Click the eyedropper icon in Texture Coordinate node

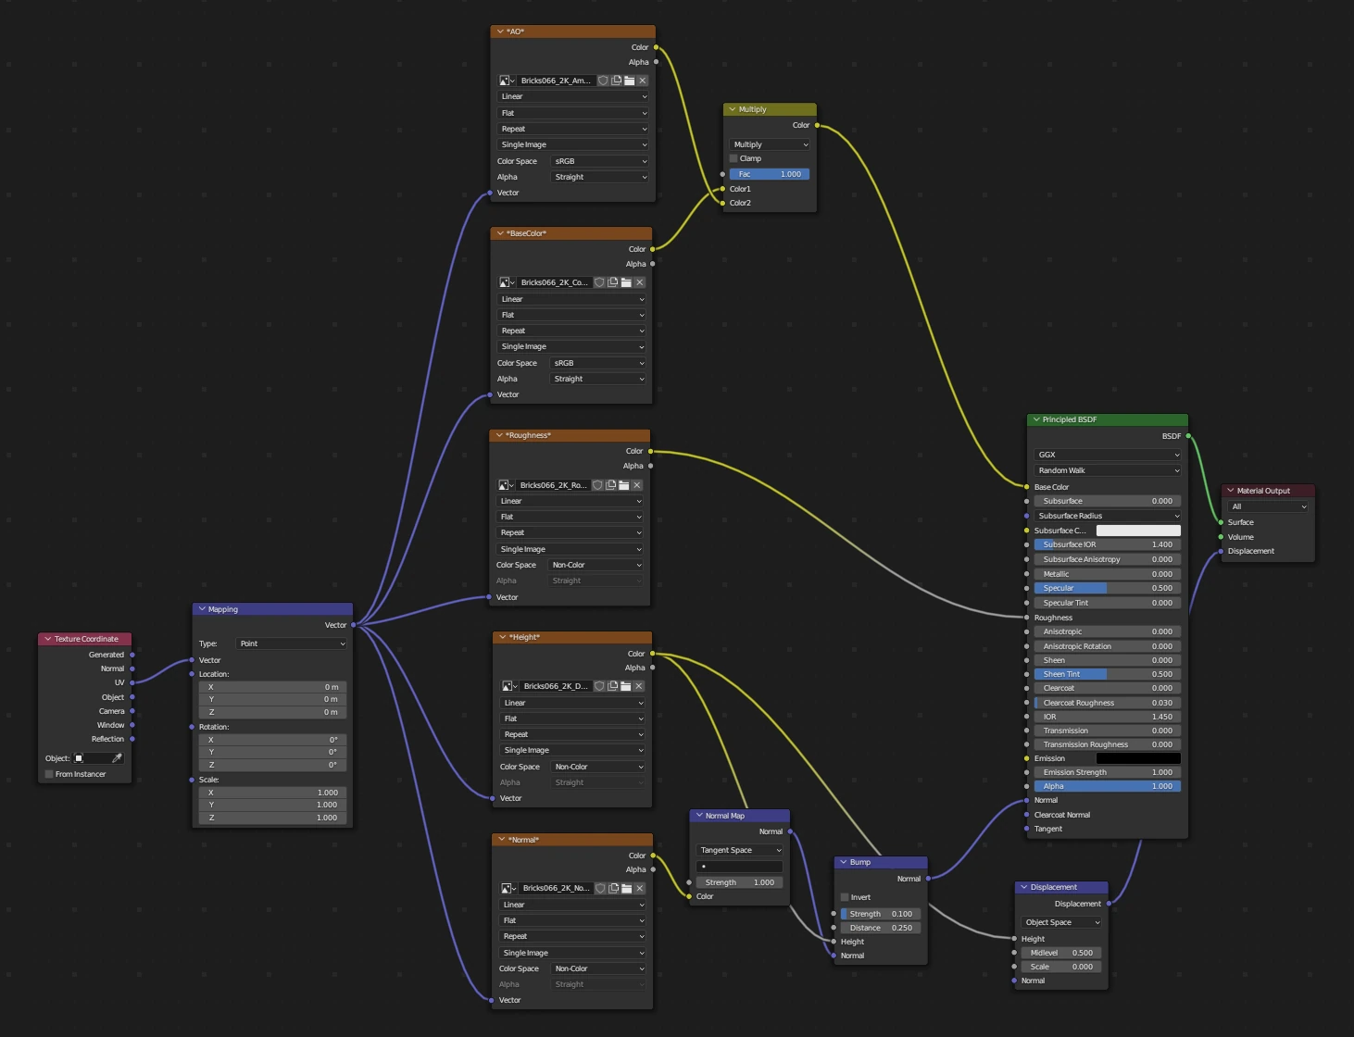click(117, 758)
